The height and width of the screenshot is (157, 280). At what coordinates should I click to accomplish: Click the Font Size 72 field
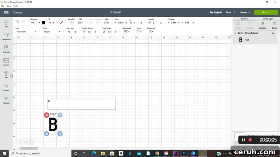coord(71,32)
